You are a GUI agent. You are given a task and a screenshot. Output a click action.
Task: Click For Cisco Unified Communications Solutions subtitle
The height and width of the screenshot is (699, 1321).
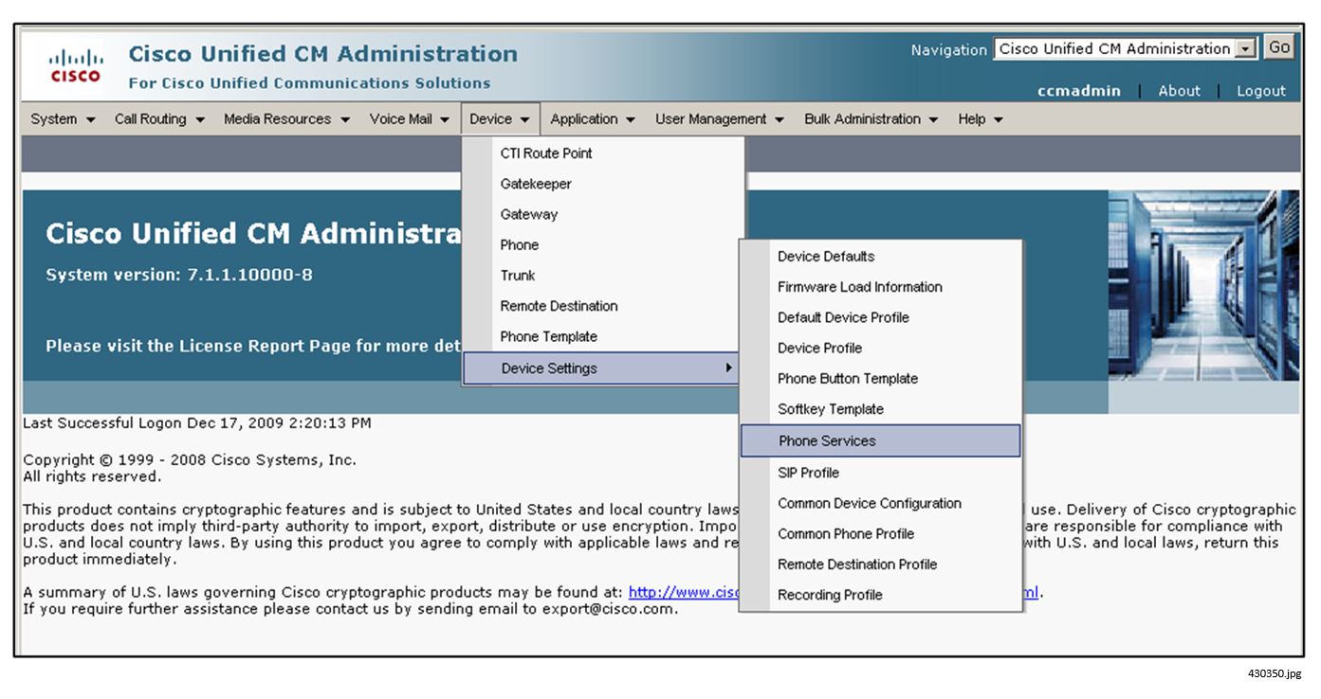pos(310,83)
